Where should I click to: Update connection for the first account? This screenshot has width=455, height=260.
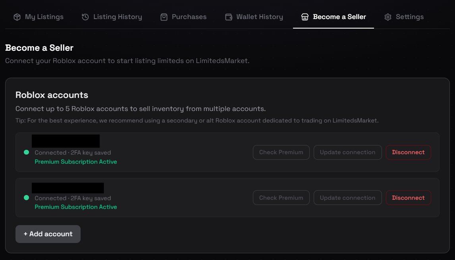(x=348, y=152)
